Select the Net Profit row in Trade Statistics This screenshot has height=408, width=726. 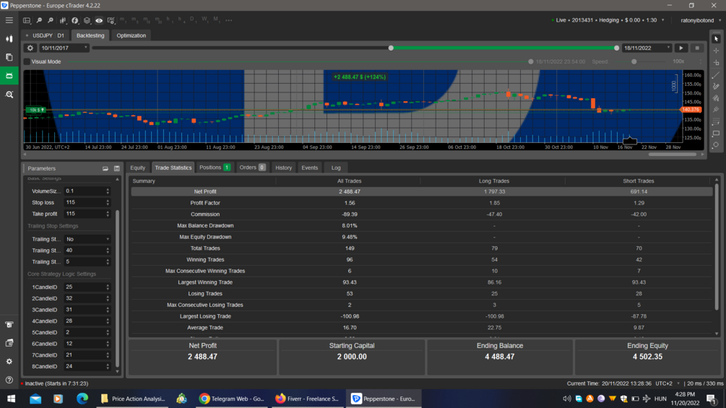(x=421, y=191)
